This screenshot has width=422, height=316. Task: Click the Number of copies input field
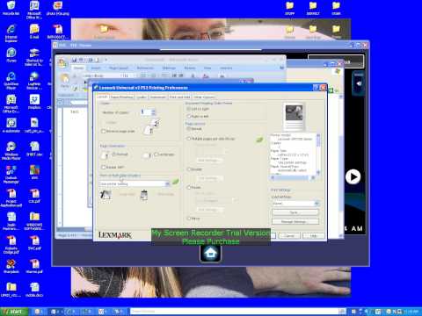(146, 112)
